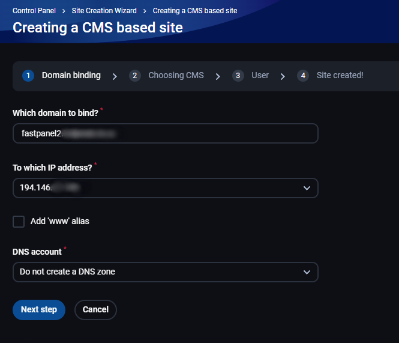Select the 'Do not create a DNS zone' combo box
The height and width of the screenshot is (343, 399).
click(x=166, y=272)
